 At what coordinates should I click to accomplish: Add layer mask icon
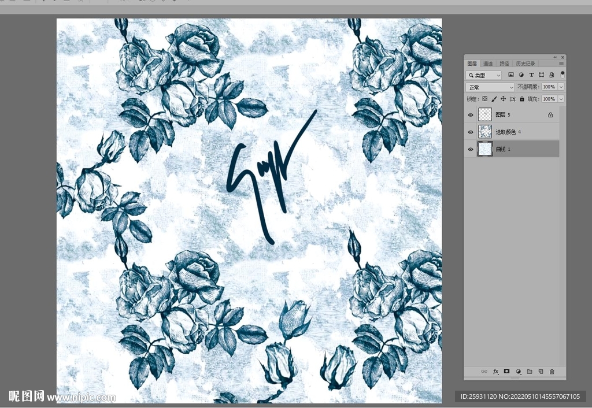506,372
